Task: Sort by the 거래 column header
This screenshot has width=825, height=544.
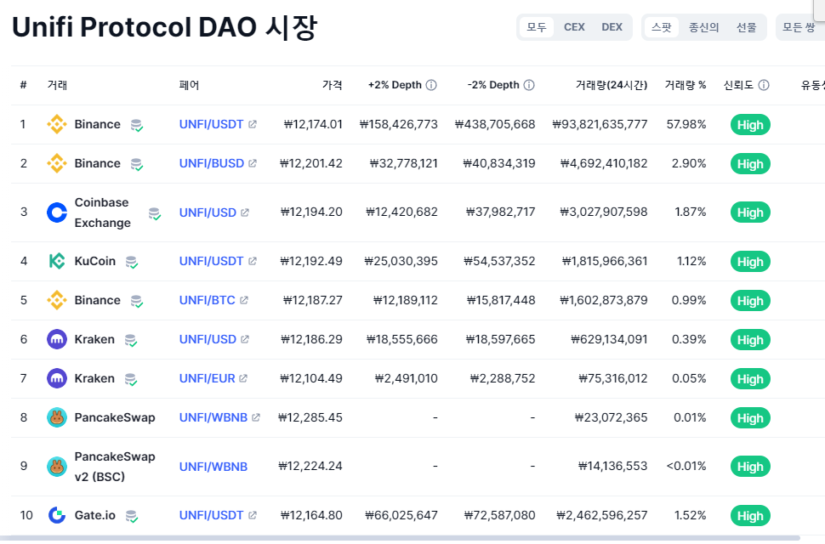Action: tap(57, 85)
